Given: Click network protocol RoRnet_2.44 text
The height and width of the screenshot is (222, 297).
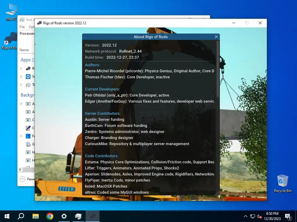Looking at the screenshot, I should [130, 51].
